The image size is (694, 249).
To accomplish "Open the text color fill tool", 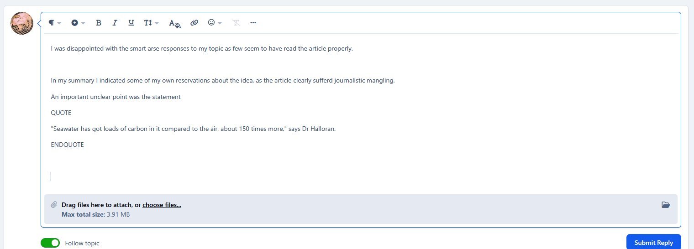I will pyautogui.click(x=175, y=23).
